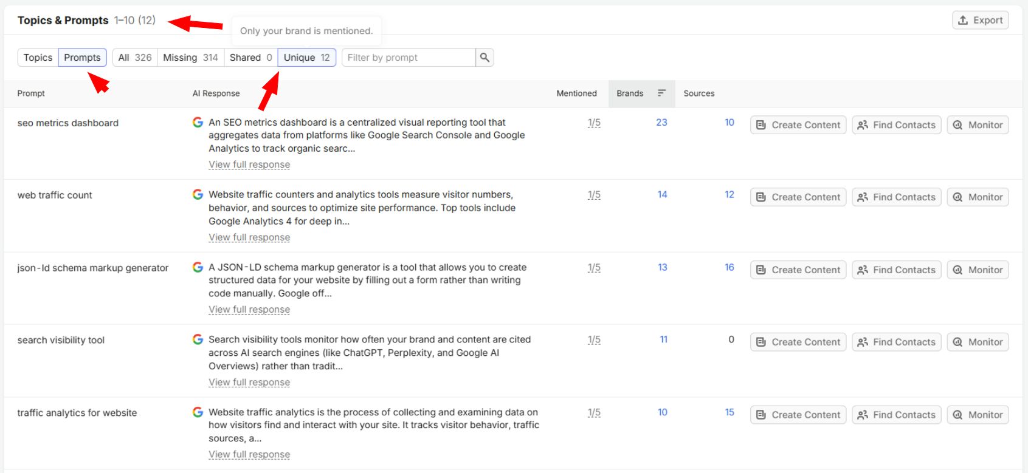Viewport: 1028px width, 473px height.
Task: Click the Brands column sort icon
Action: click(x=661, y=94)
